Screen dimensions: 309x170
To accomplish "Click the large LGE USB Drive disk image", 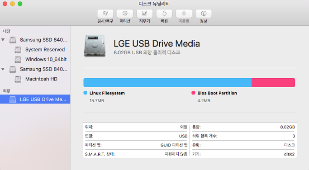I will tap(95, 46).
